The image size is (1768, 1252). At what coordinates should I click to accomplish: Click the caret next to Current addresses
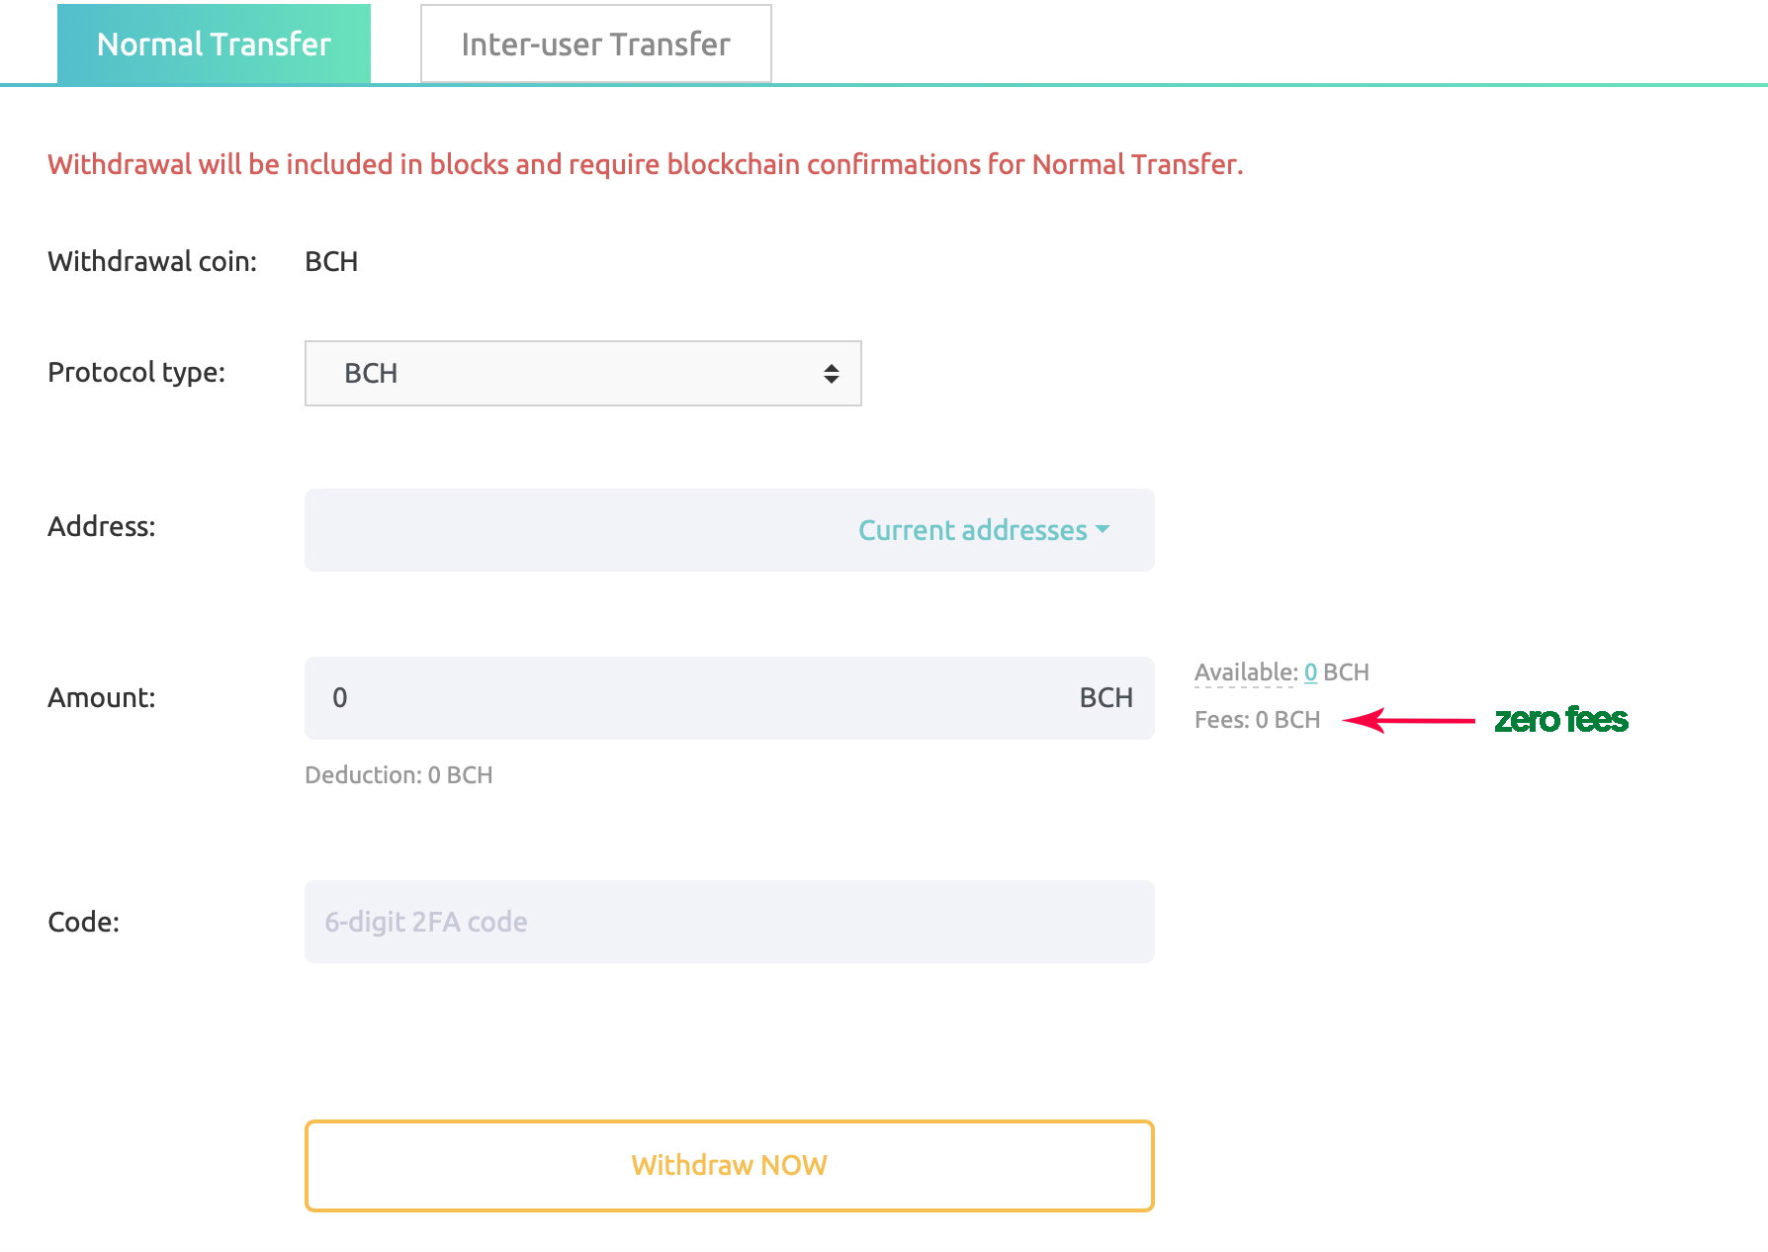click(1103, 529)
